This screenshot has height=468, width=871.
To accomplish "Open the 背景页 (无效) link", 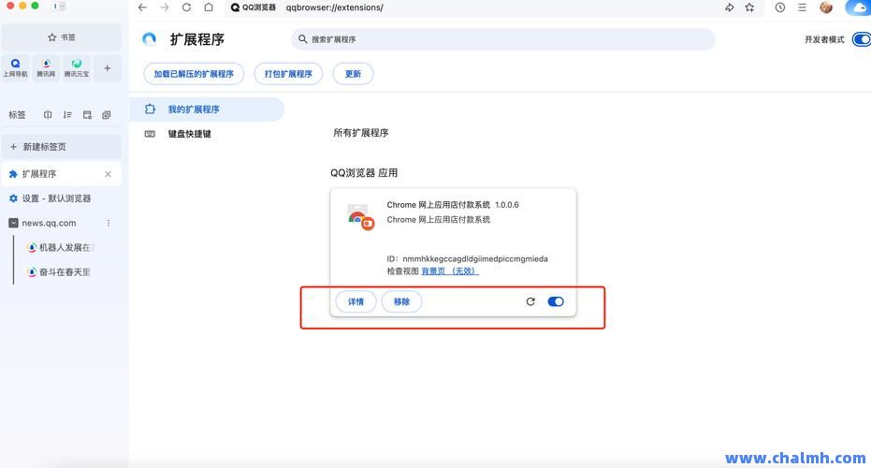I will pyautogui.click(x=449, y=271).
